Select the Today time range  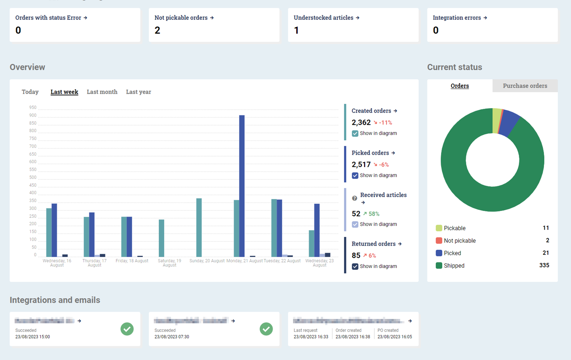(x=30, y=92)
